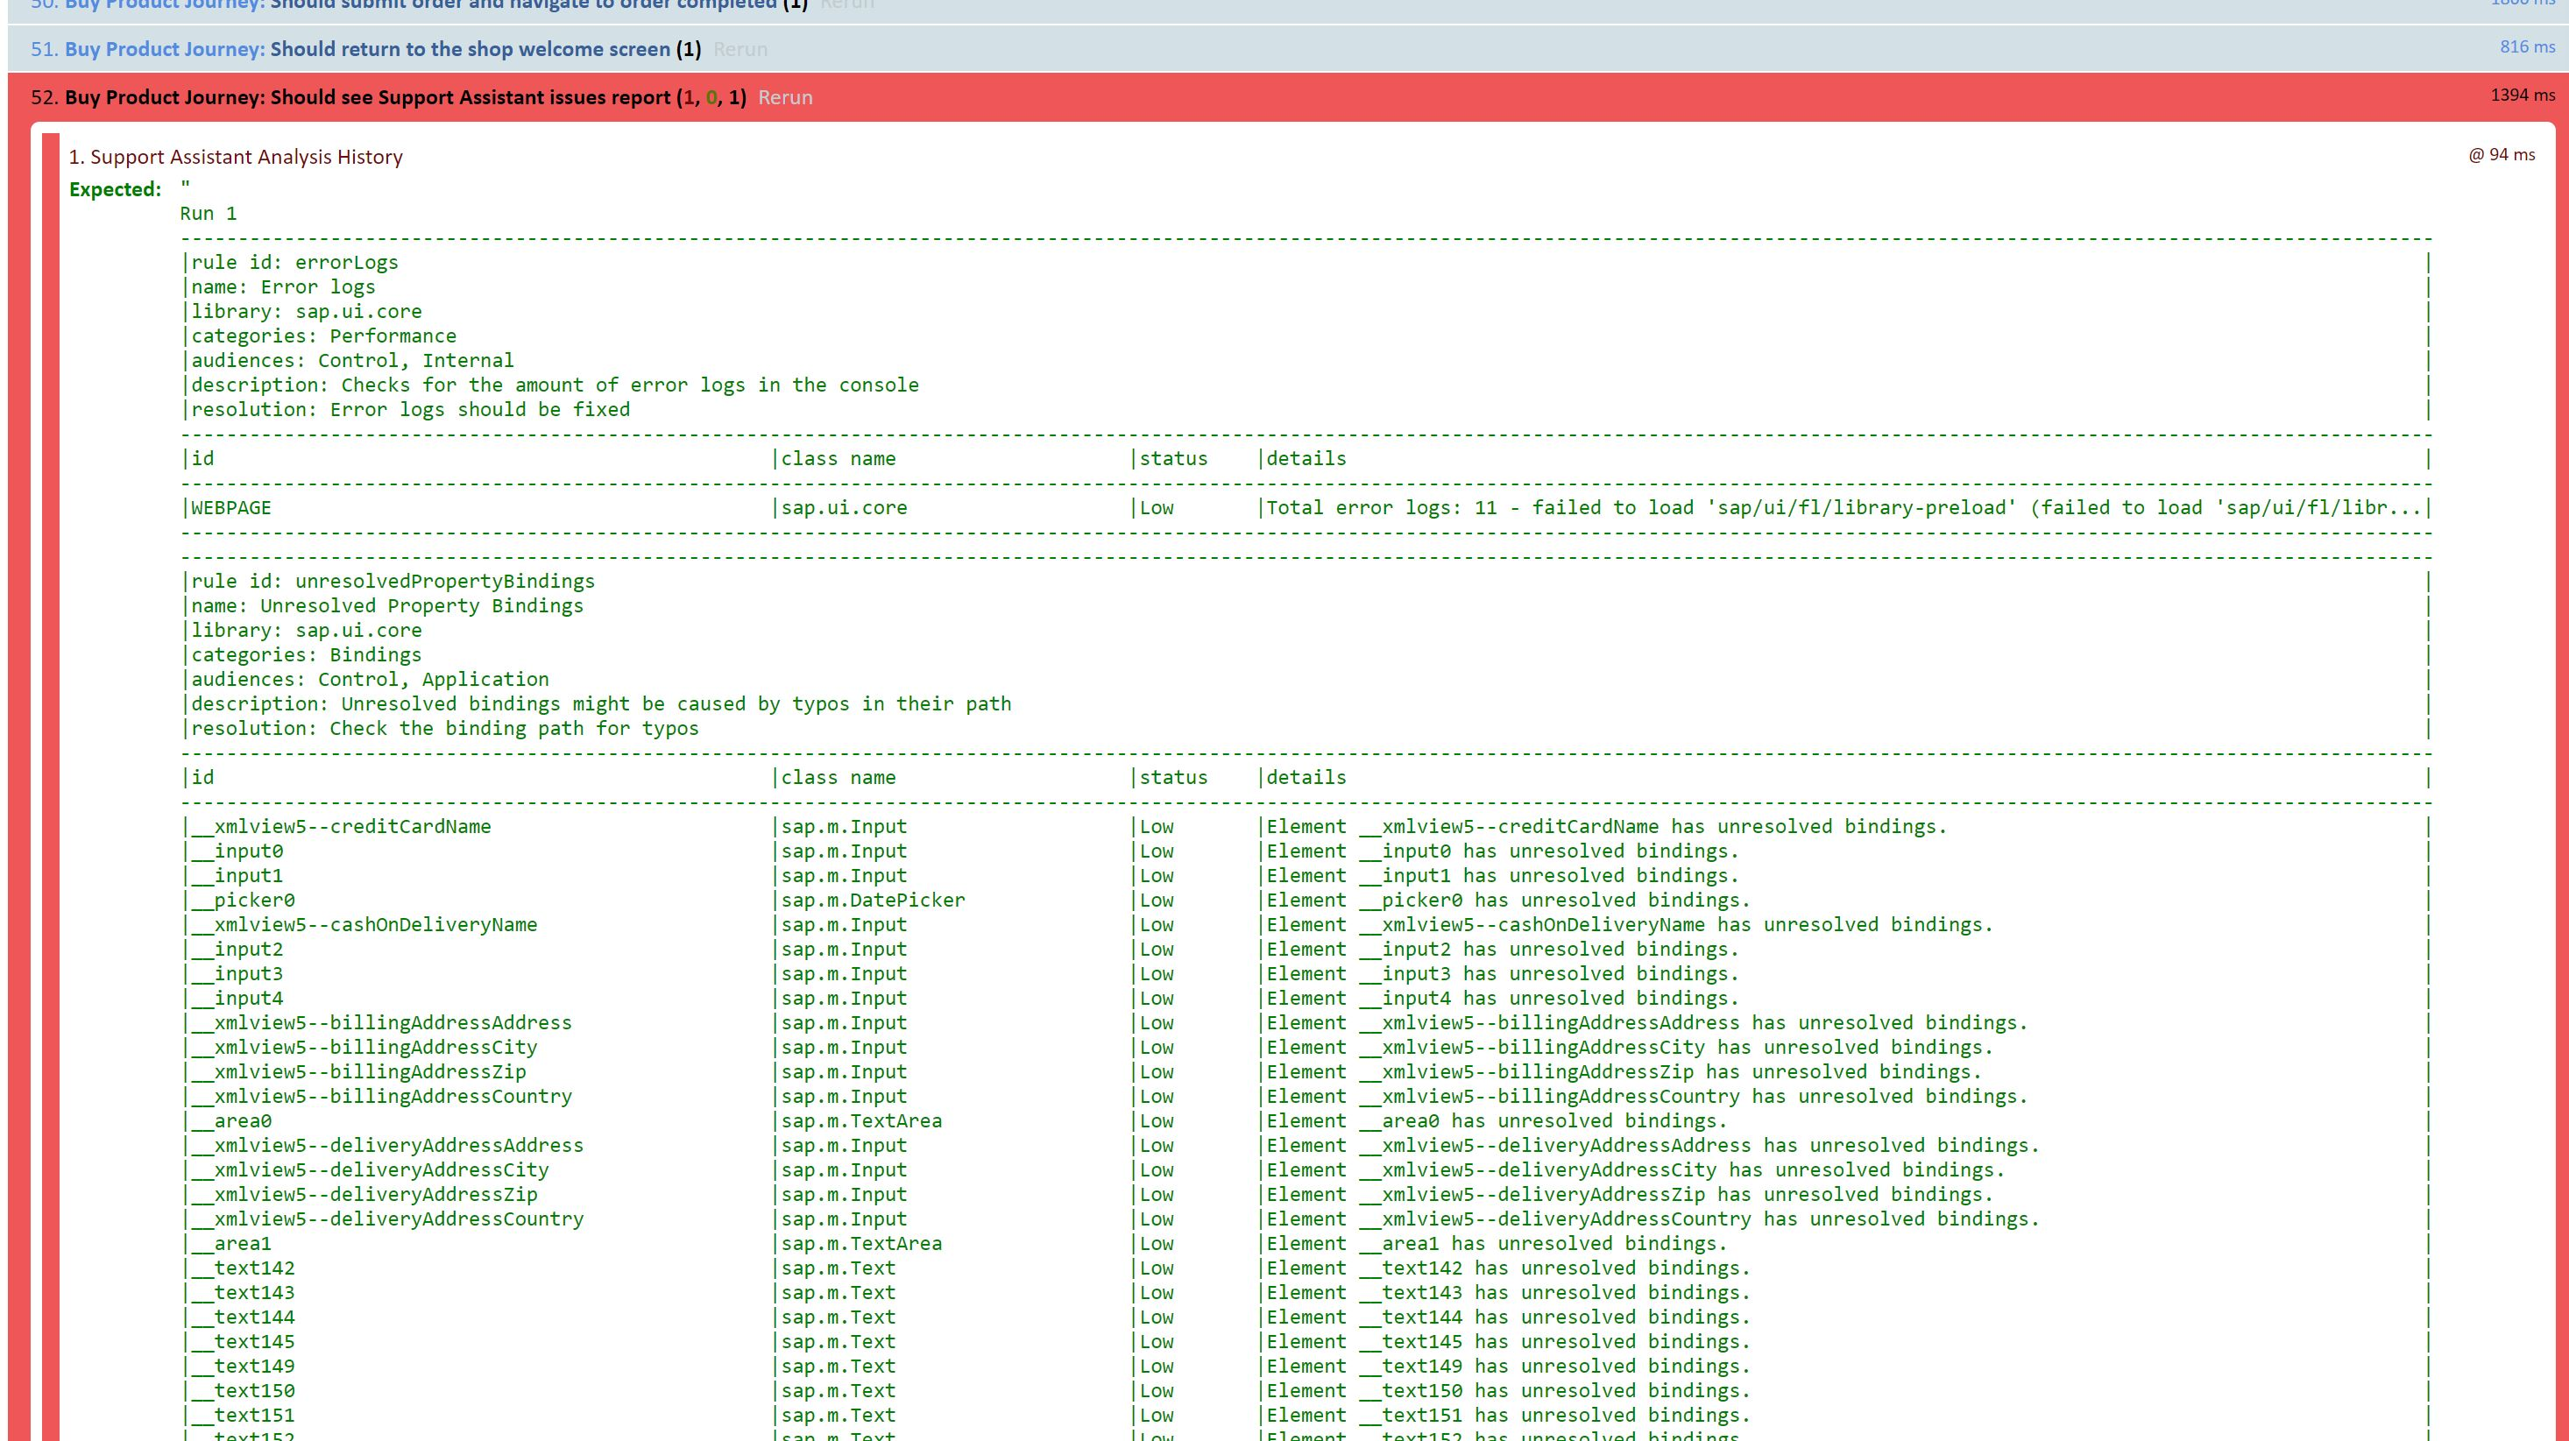Click 'resolution: Check the binding path for typos'
This screenshot has width=2569, height=1441.
pos(443,728)
